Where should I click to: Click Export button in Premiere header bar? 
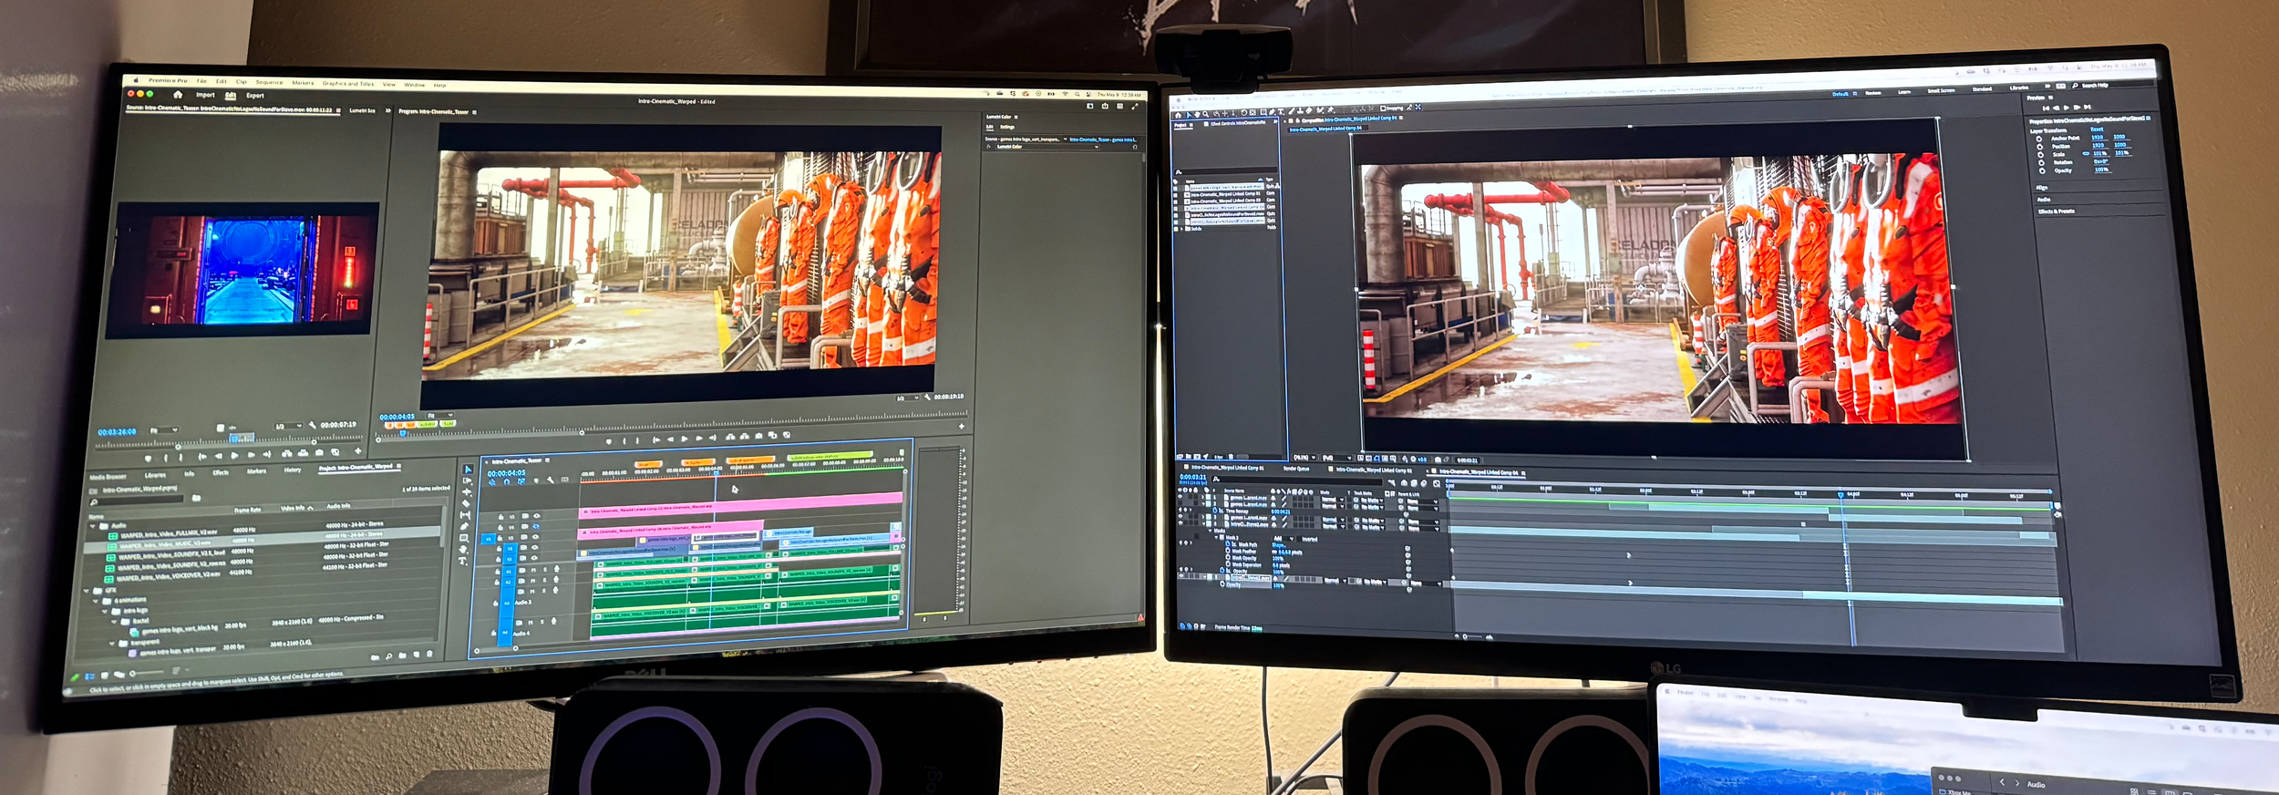click(x=255, y=96)
